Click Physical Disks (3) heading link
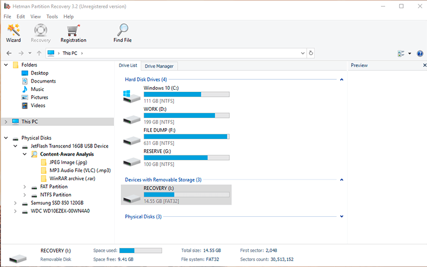427x267 pixels. pos(143,217)
